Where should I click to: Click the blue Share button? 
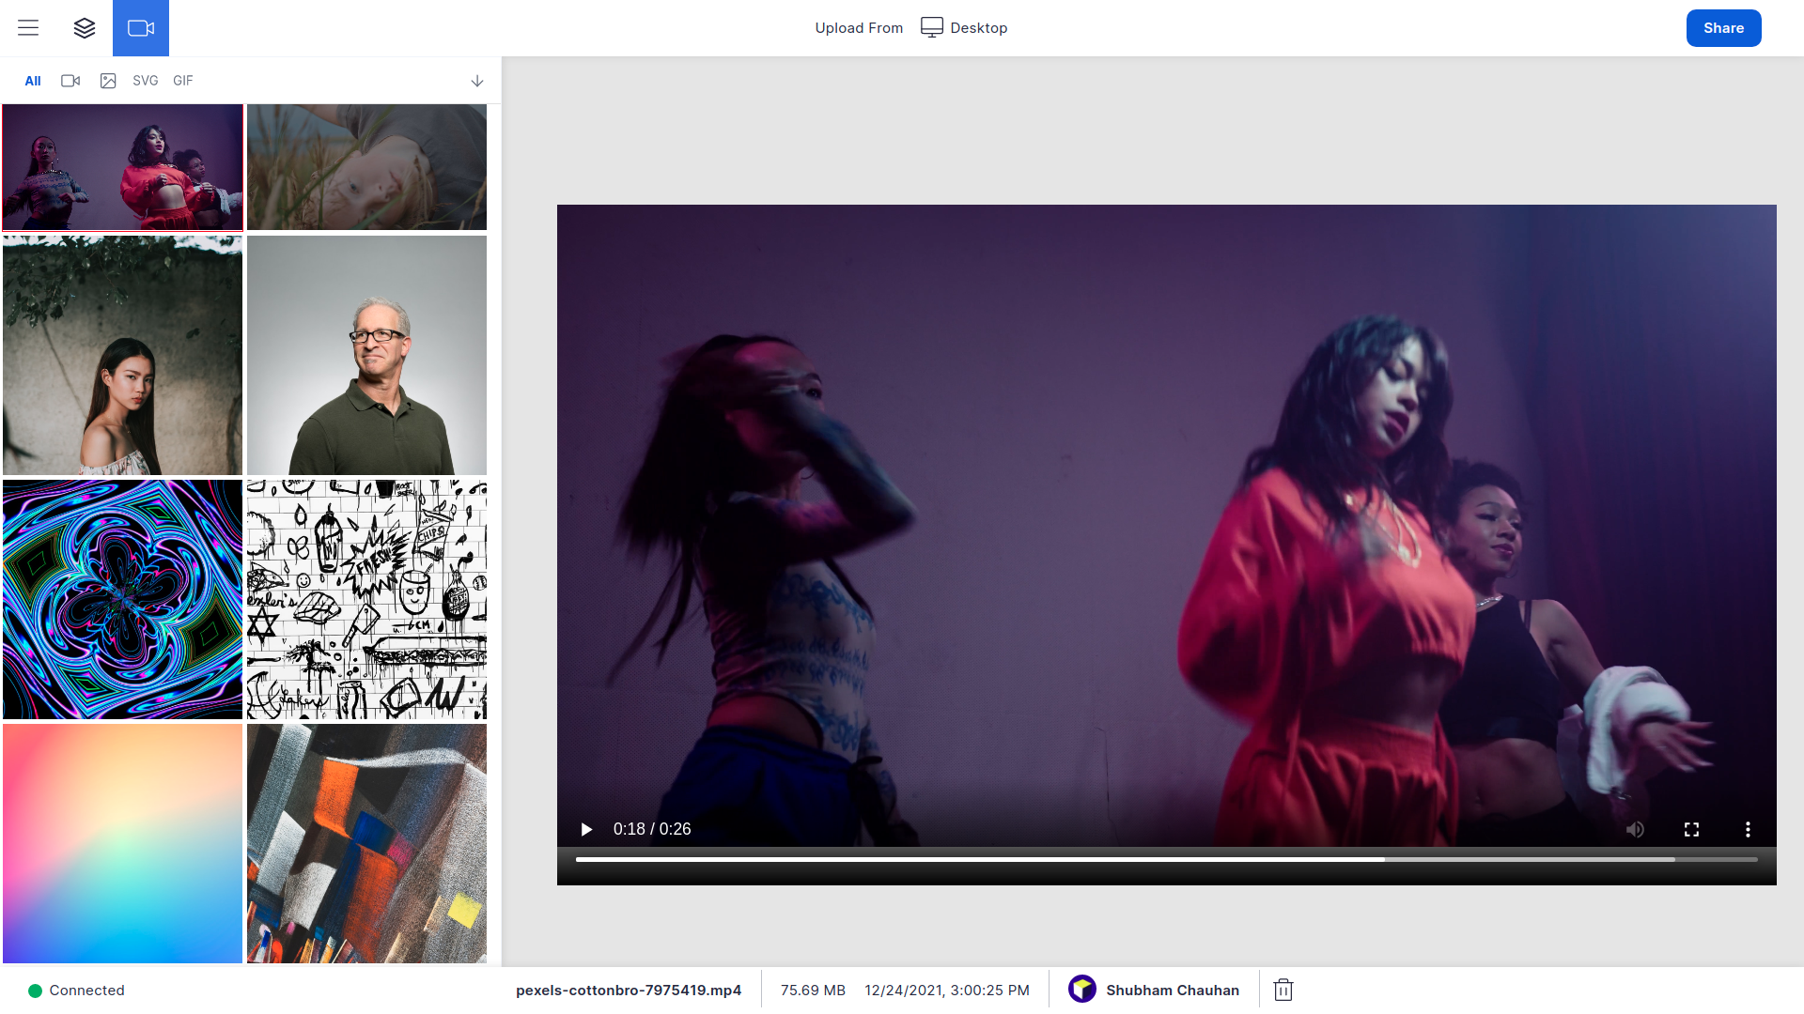click(1723, 28)
